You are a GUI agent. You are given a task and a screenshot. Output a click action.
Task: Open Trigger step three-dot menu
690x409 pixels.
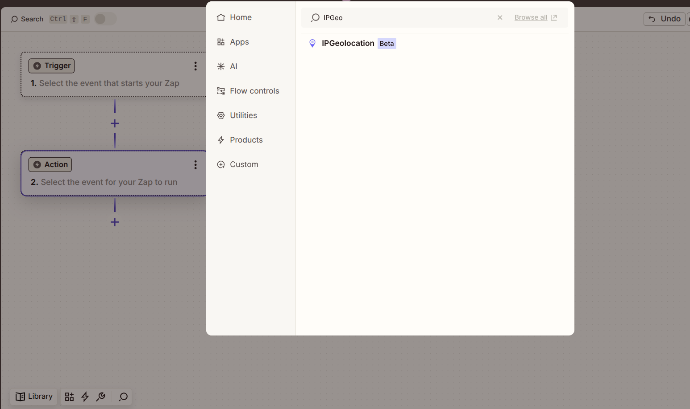(195, 66)
